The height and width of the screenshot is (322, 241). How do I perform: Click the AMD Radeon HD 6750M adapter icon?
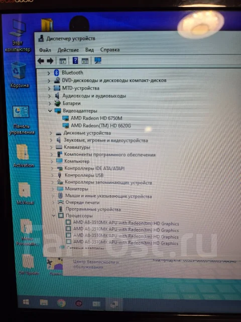pos(65,118)
